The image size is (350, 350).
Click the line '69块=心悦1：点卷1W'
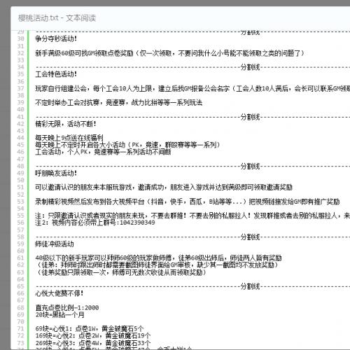coord(90,328)
